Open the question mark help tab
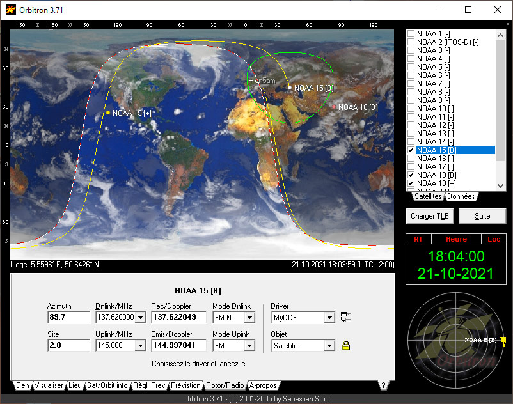 click(x=383, y=385)
